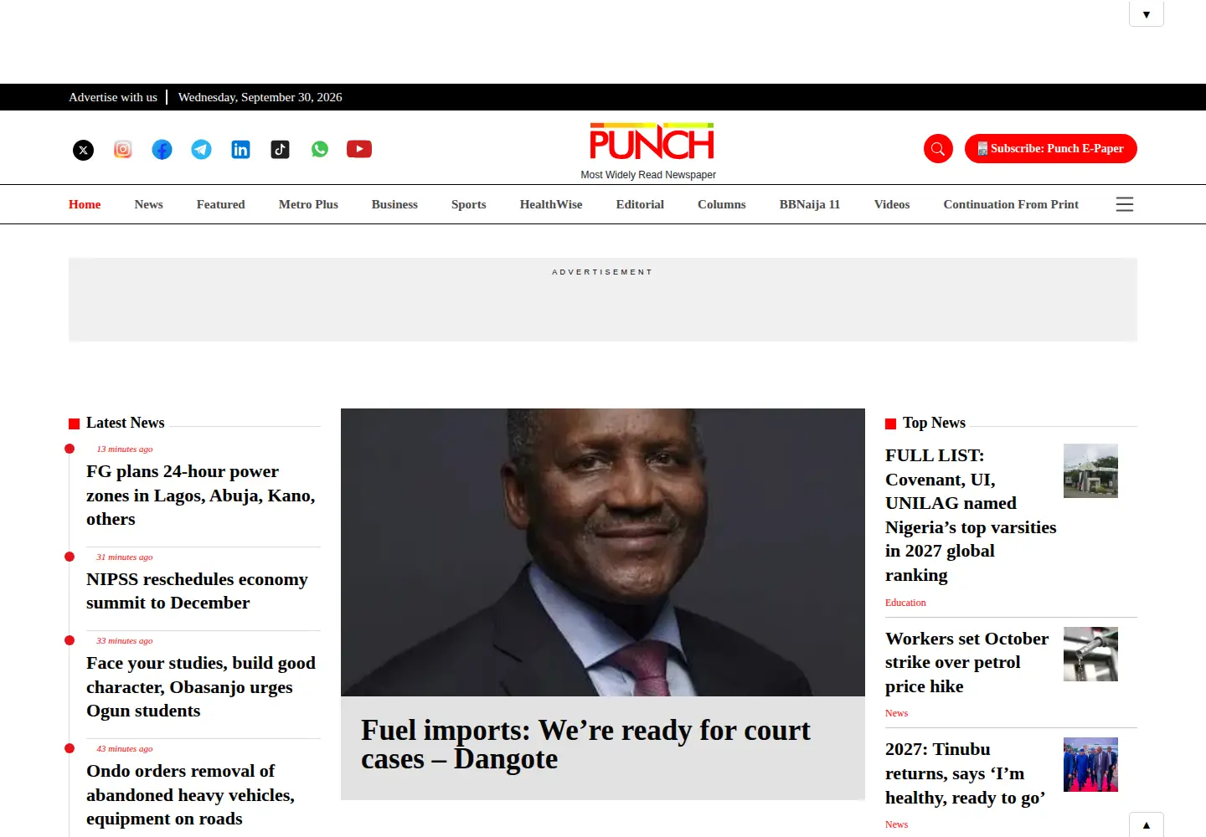
Task: Subscribe to Punch E-Paper
Action: point(1051,148)
